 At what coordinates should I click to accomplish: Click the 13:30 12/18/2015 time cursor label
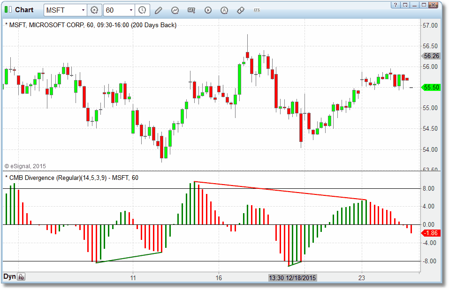(292, 278)
